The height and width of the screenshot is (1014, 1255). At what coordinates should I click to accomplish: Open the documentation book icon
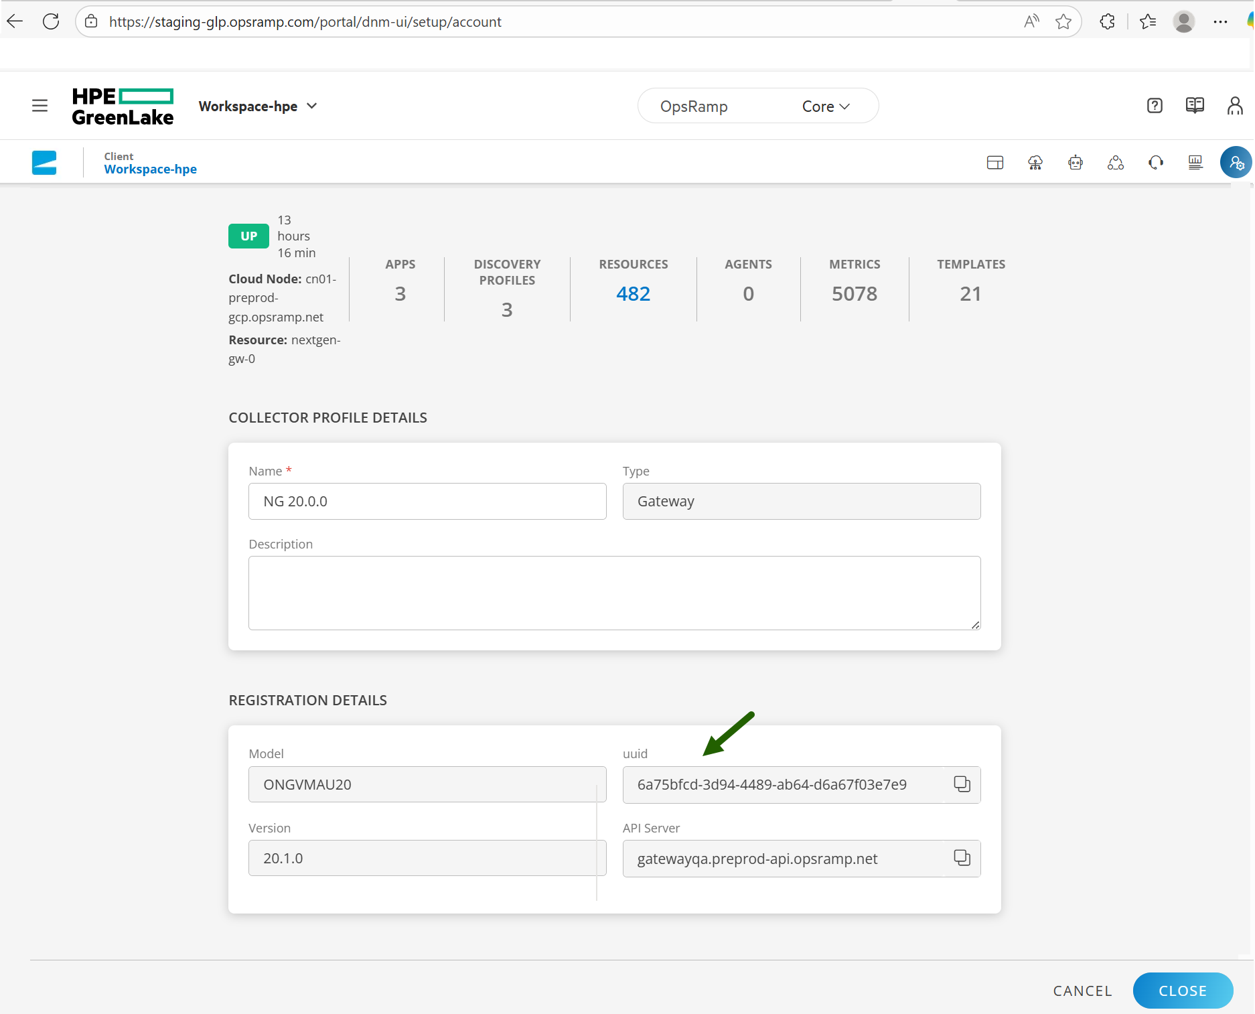[1195, 106]
